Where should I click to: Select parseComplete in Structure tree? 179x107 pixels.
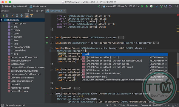pyautogui.click(x=22, y=47)
